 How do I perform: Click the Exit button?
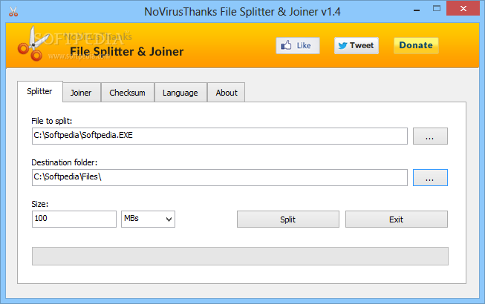(x=396, y=219)
